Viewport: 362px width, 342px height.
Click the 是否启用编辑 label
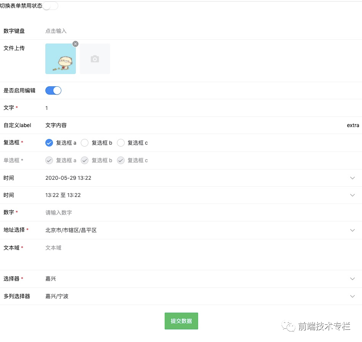[19, 90]
